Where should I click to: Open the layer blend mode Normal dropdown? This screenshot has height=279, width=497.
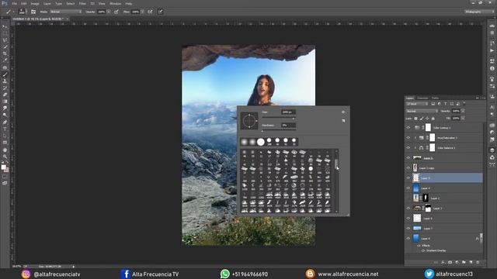pyautogui.click(x=422, y=111)
